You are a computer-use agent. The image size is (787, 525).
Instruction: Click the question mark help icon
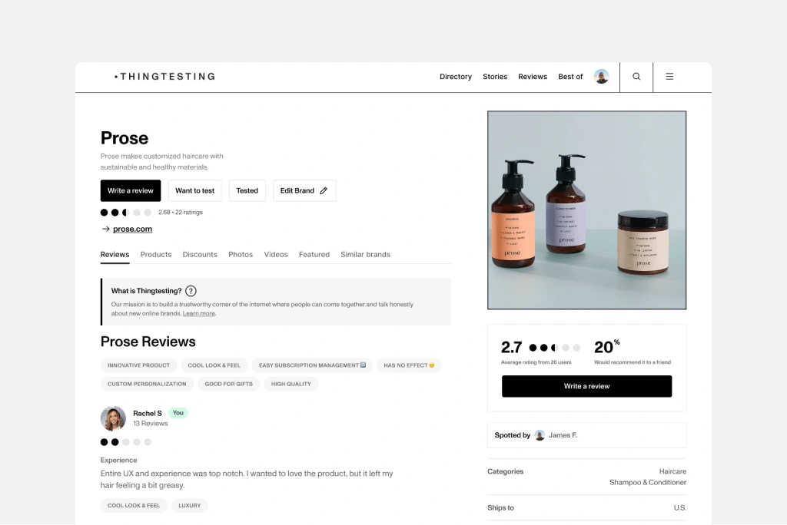coord(191,291)
